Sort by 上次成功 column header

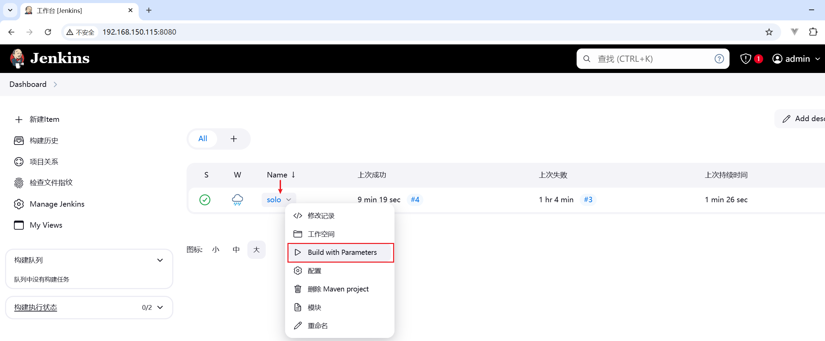click(x=372, y=175)
